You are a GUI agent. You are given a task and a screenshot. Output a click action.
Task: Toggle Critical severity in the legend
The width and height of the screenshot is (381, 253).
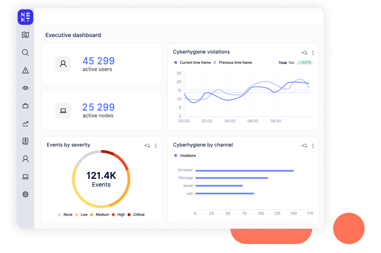pyautogui.click(x=136, y=215)
